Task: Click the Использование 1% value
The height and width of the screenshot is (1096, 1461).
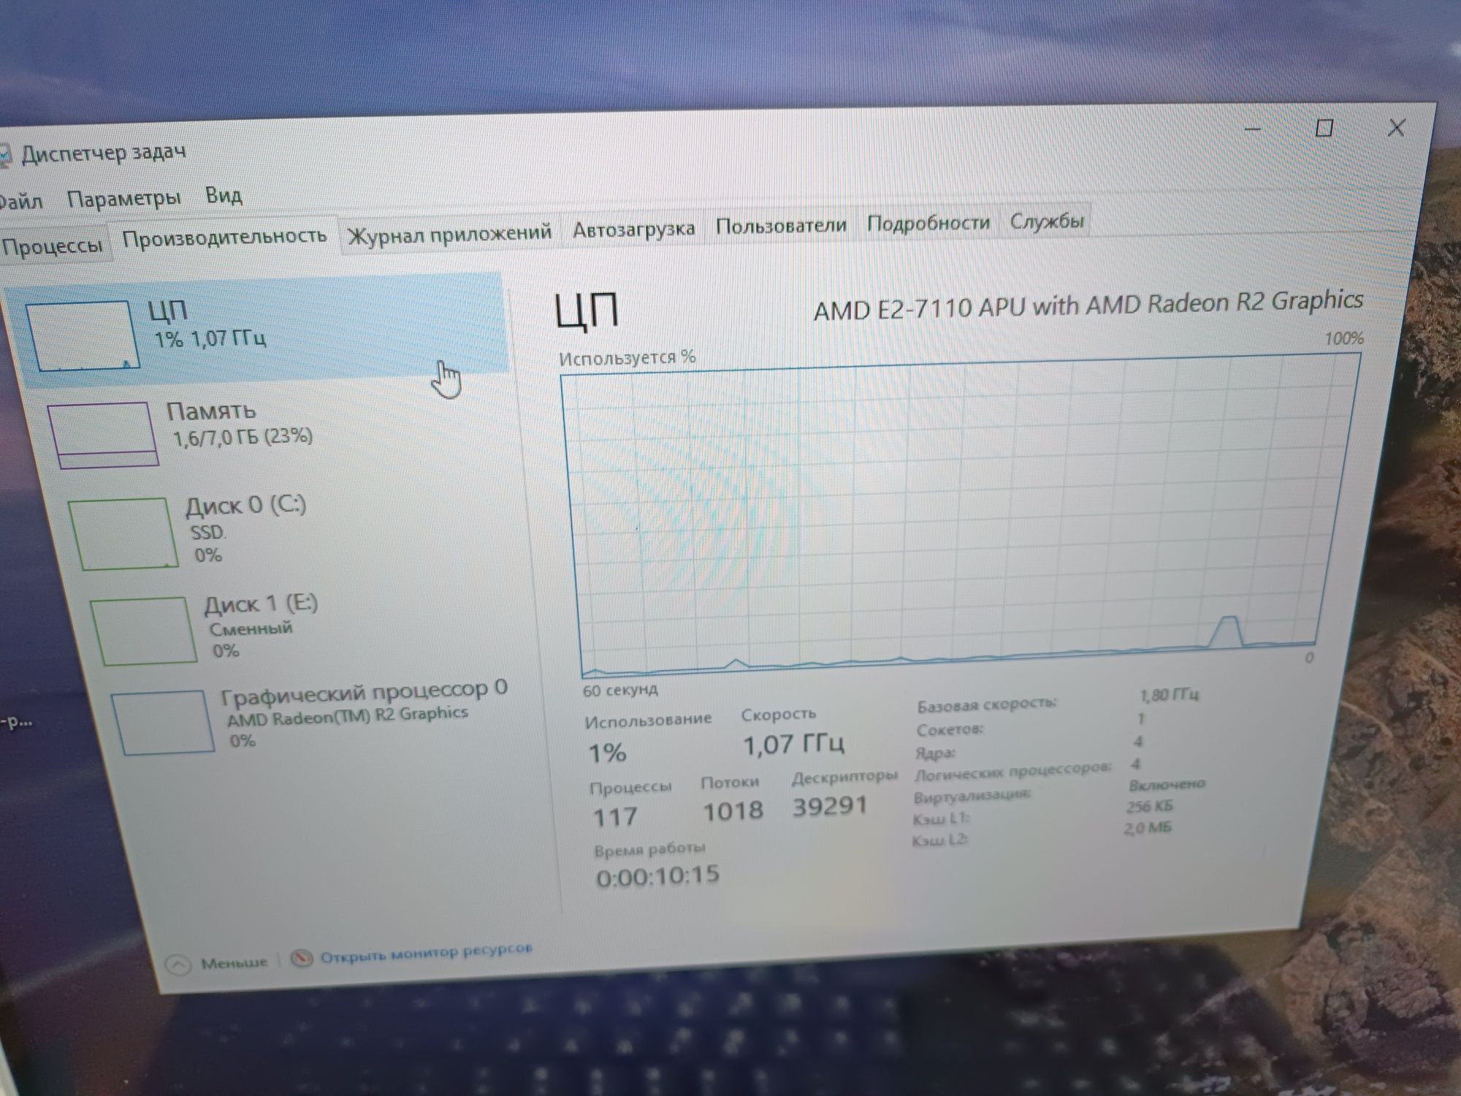Action: click(x=608, y=753)
